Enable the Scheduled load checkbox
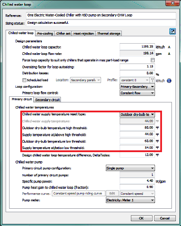 point(24,80)
